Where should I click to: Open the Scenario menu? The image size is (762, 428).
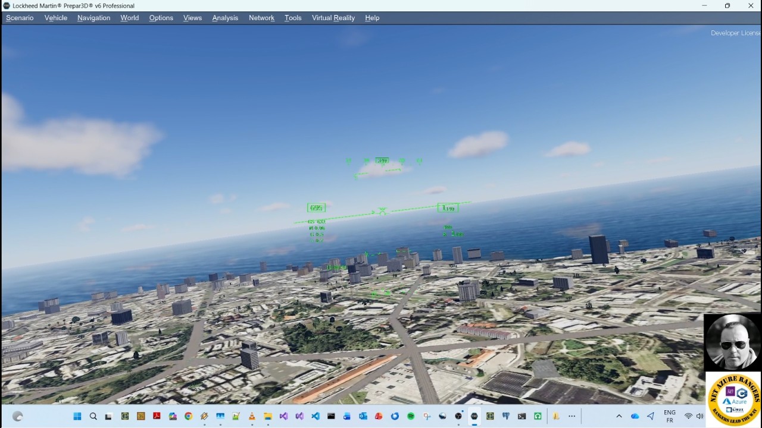click(20, 18)
